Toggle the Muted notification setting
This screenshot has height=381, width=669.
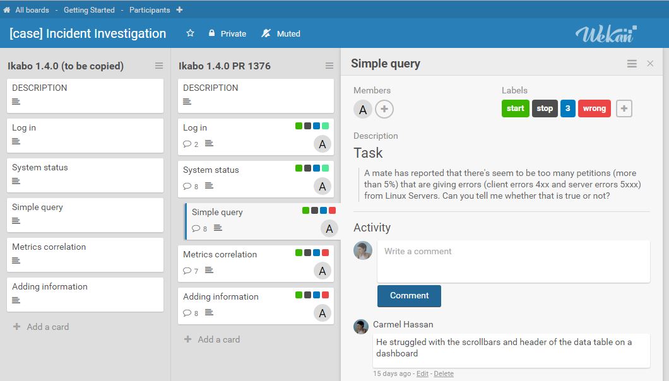pyautogui.click(x=281, y=33)
